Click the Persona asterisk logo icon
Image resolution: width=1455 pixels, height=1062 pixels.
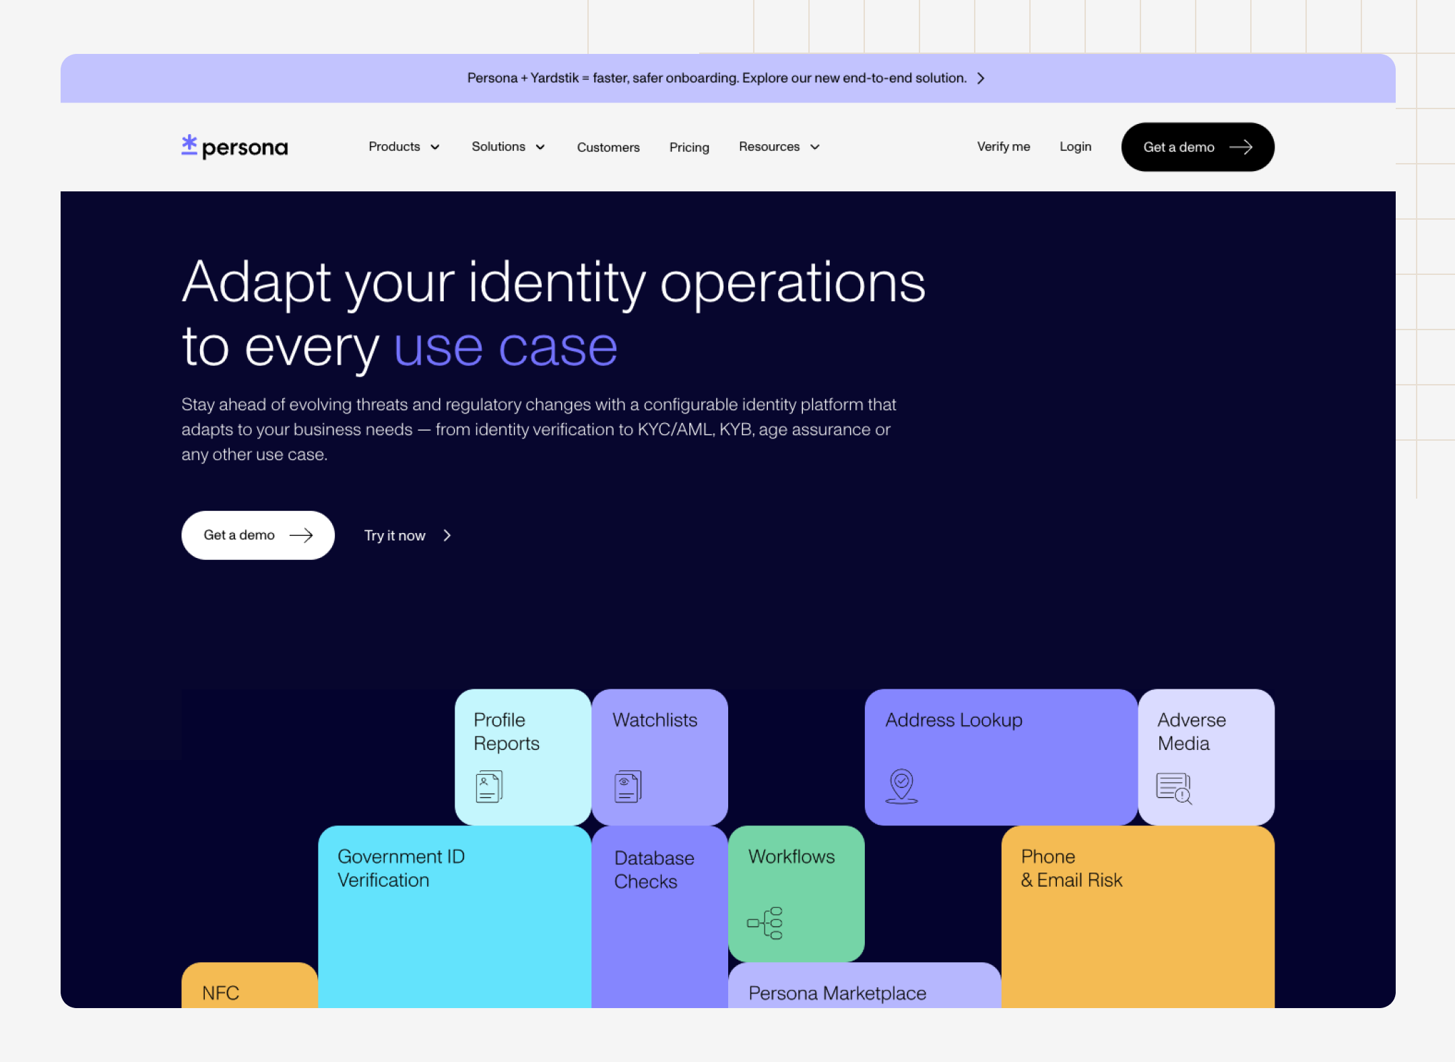(189, 145)
